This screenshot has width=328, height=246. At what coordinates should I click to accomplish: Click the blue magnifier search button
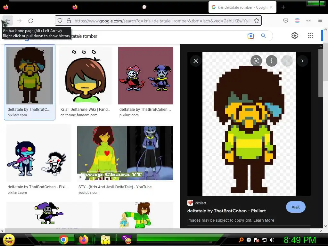[263, 36]
